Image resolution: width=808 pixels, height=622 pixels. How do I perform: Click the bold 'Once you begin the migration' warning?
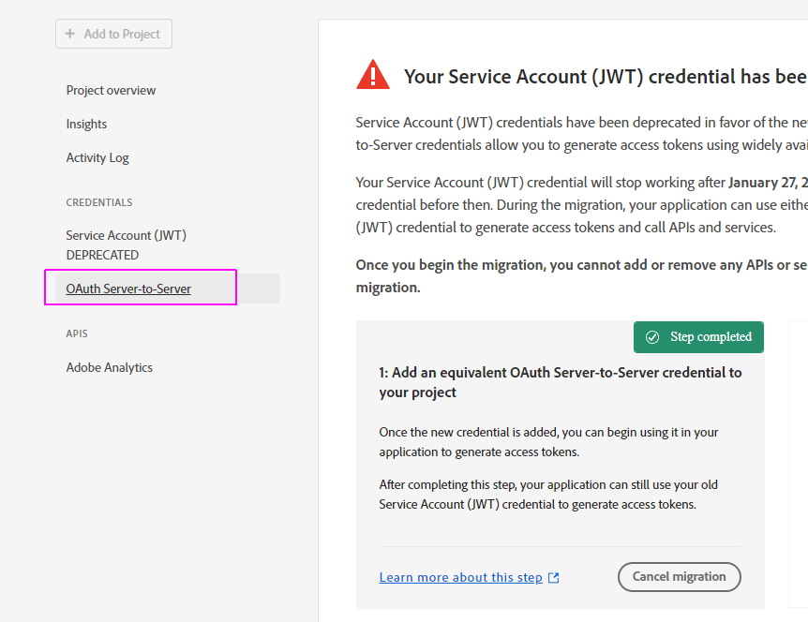pyautogui.click(x=581, y=265)
